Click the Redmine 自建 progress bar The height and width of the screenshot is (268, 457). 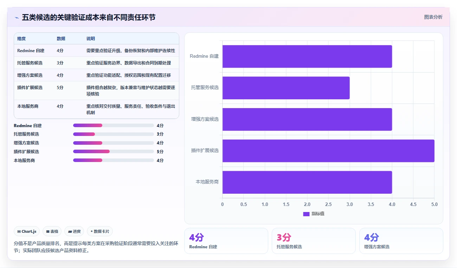114,125
